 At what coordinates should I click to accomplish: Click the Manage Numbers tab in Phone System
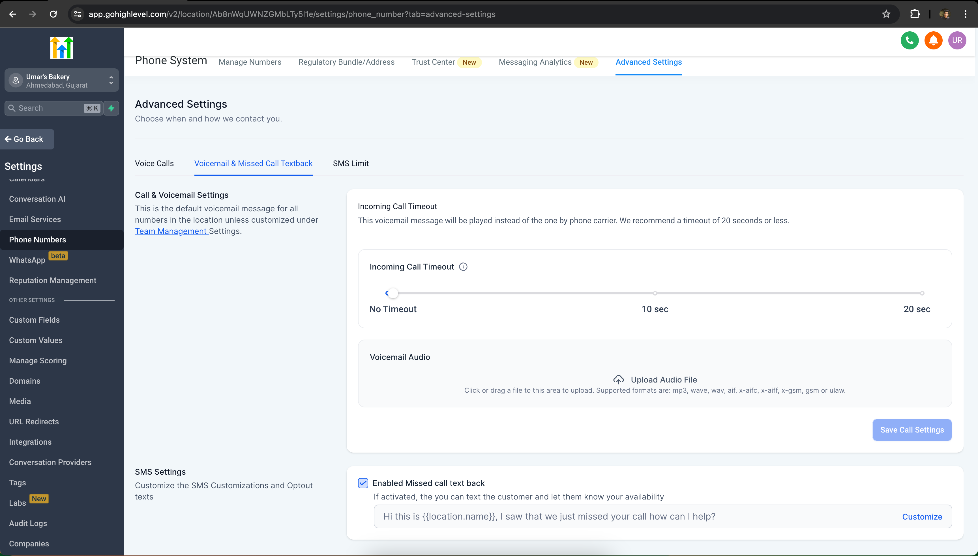click(250, 62)
